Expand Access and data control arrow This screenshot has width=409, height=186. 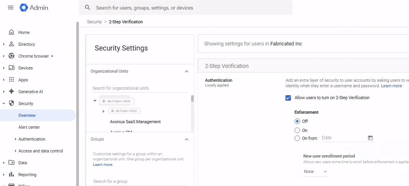(16, 151)
